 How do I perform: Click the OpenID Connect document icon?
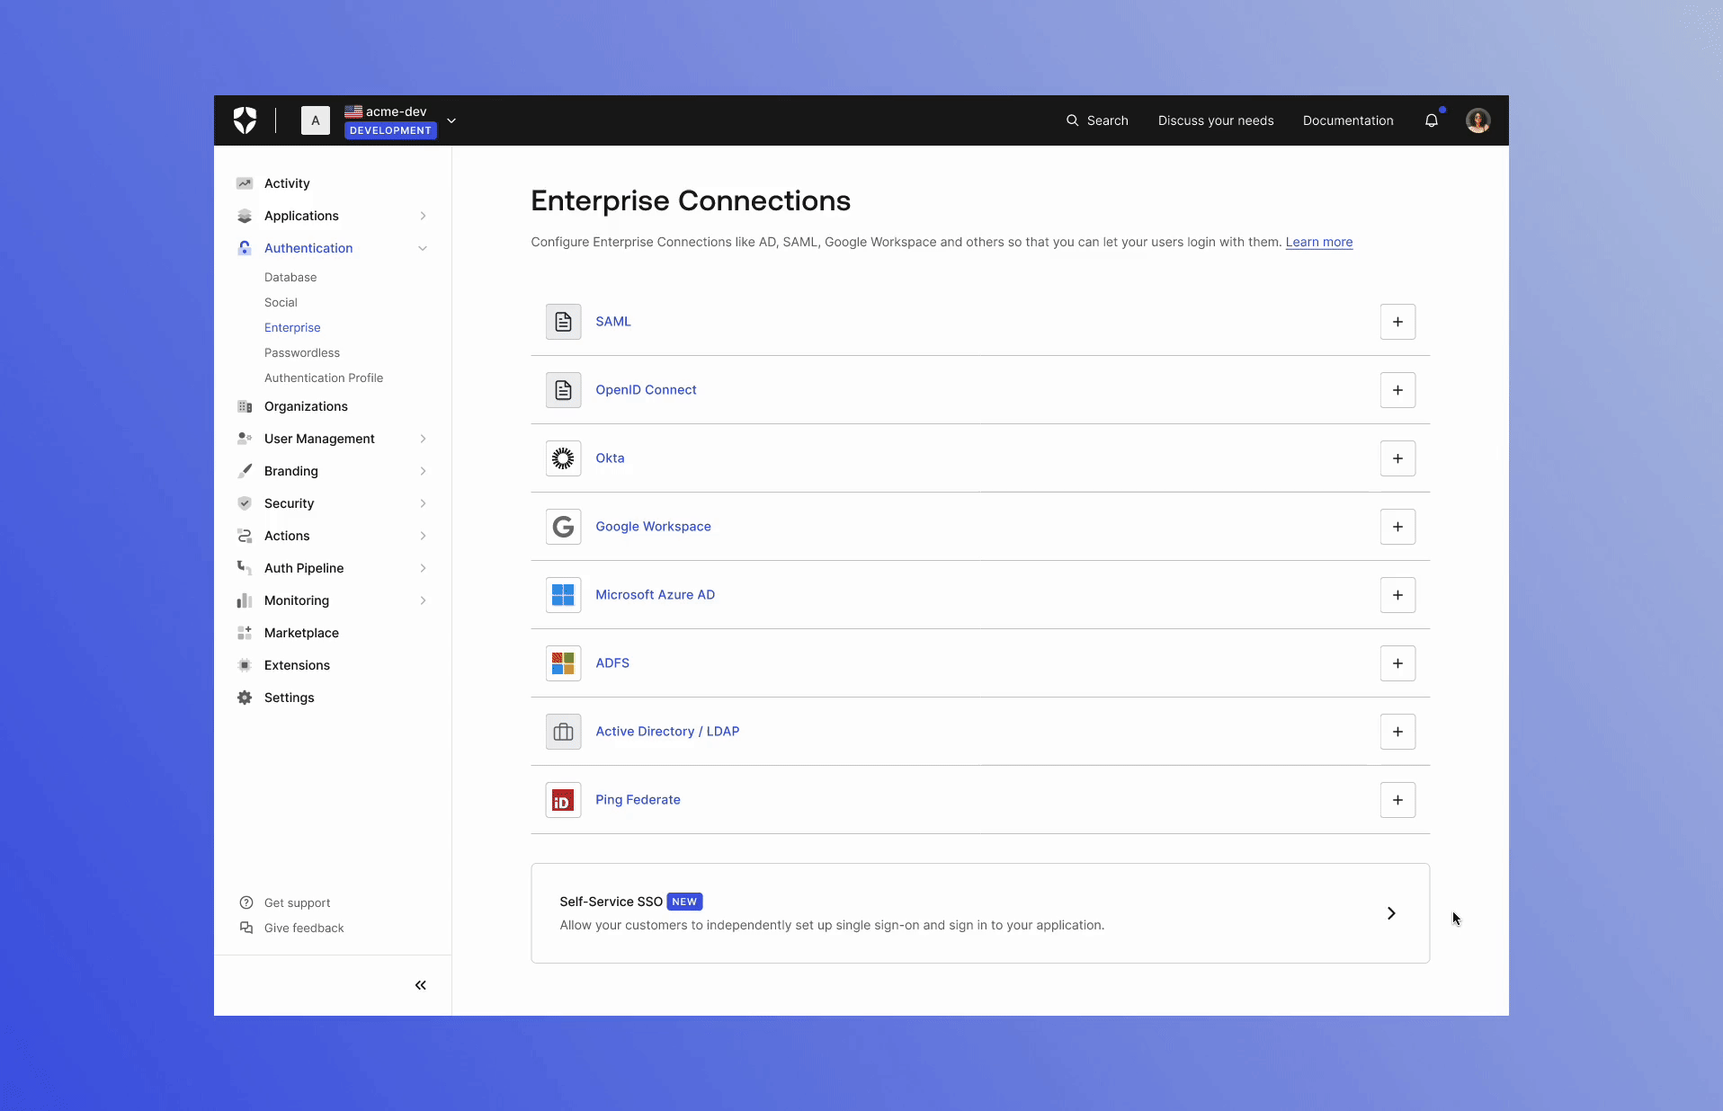coord(564,390)
